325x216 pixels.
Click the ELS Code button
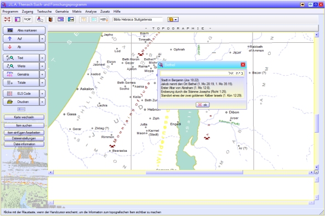tap(21, 94)
